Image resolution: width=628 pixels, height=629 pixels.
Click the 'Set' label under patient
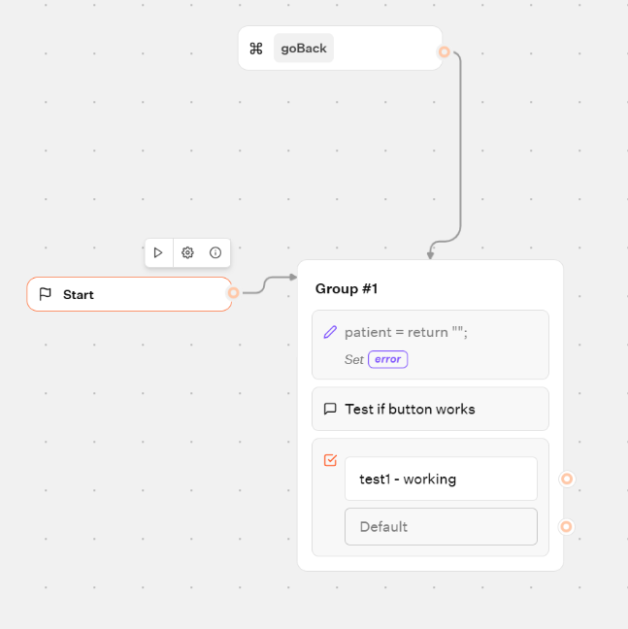[x=353, y=359]
